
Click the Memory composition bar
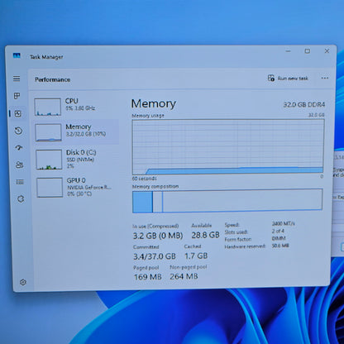(x=227, y=200)
